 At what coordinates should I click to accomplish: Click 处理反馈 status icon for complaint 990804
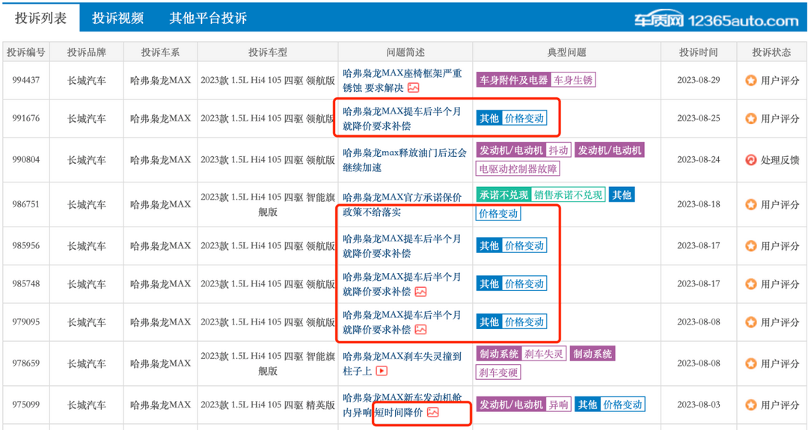pos(751,160)
